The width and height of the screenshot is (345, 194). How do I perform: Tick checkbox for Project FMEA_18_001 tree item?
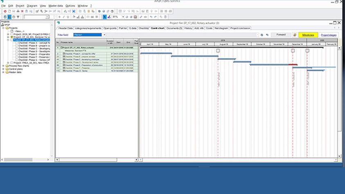[11, 63]
